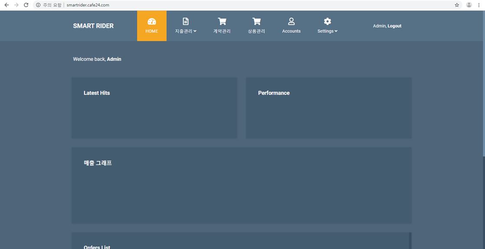Click the page vertical scrollbar
The width and height of the screenshot is (485, 249).
point(483,84)
